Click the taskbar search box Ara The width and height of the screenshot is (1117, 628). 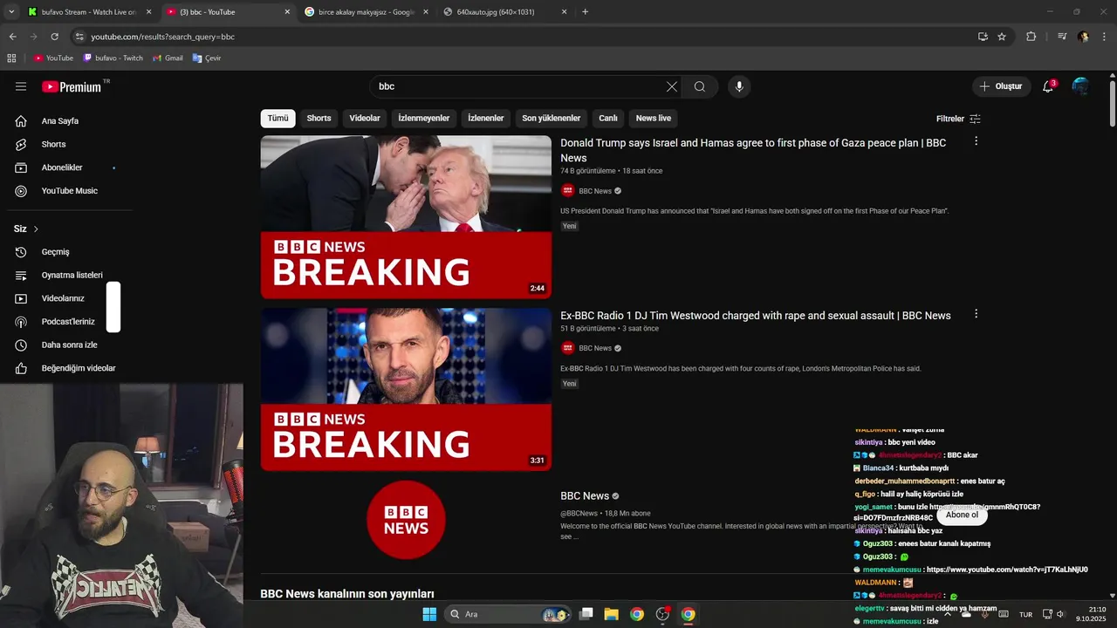point(507,614)
